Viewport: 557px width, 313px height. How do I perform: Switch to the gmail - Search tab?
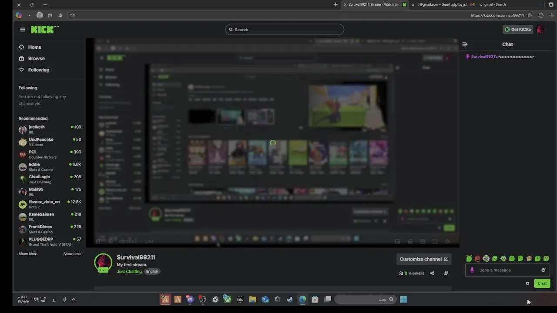tap(495, 4)
